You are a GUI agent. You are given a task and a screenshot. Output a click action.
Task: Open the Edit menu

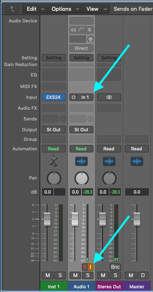35,9
